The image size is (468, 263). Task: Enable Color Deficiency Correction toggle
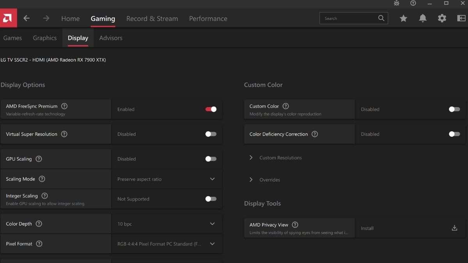(x=454, y=134)
